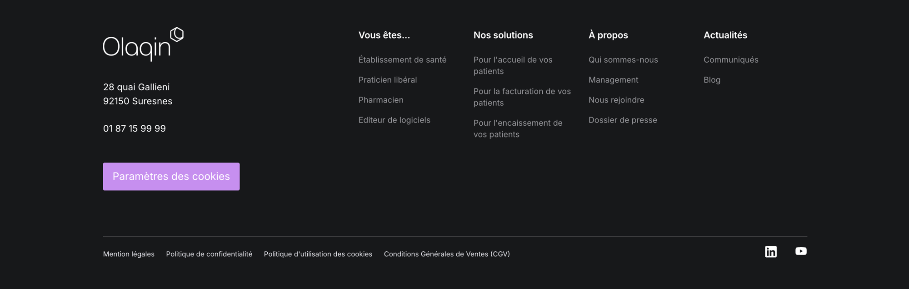Select Pour la facturation de vos patients
This screenshot has width=909, height=289.
point(522,97)
